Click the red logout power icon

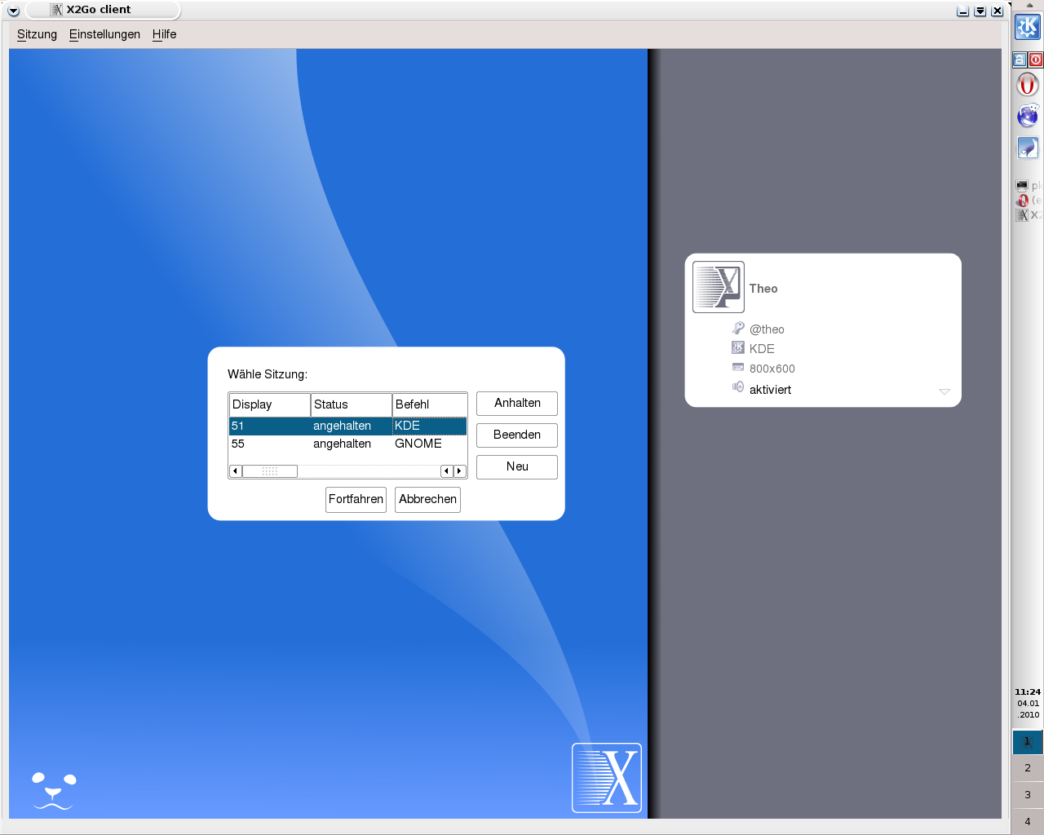[x=1036, y=60]
